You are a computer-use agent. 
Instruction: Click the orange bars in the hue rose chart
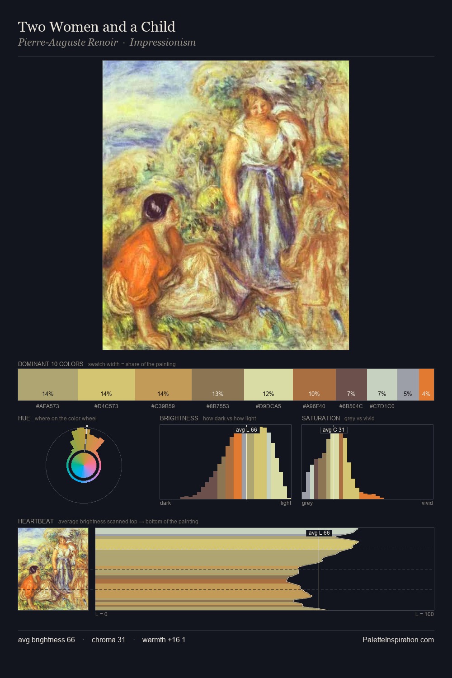click(96, 444)
